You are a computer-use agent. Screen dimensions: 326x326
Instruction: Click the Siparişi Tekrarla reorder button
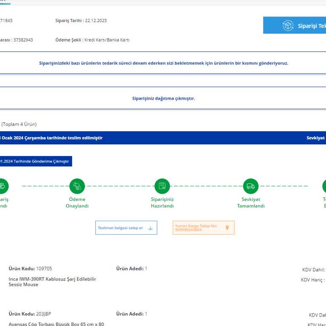point(295,25)
